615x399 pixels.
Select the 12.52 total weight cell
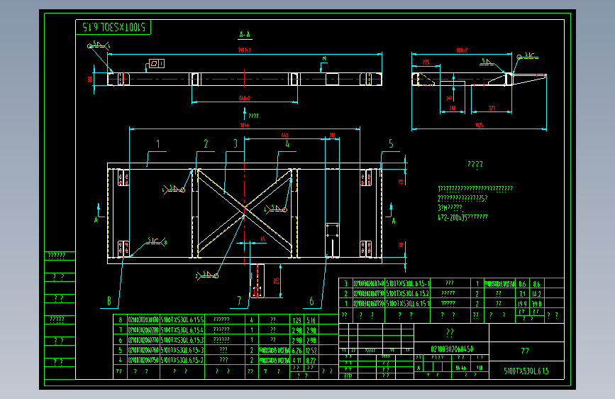pyautogui.click(x=311, y=350)
